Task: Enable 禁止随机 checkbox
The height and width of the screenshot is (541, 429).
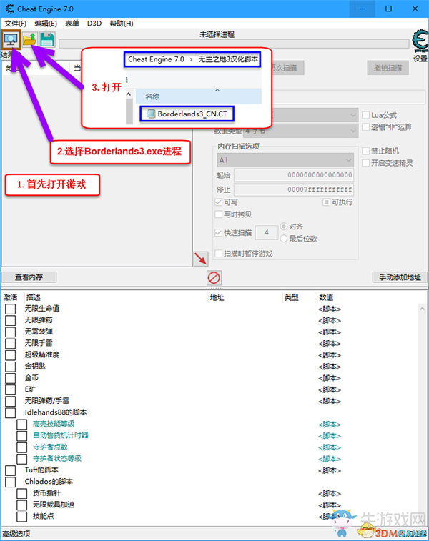Action: pos(366,151)
